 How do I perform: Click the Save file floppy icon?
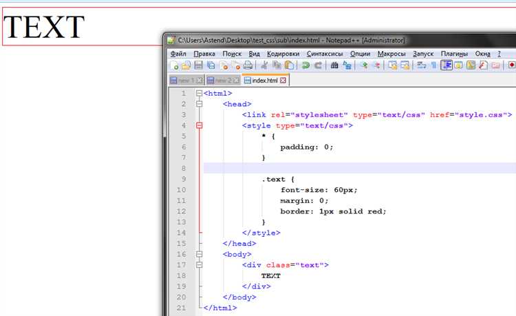[198, 65]
